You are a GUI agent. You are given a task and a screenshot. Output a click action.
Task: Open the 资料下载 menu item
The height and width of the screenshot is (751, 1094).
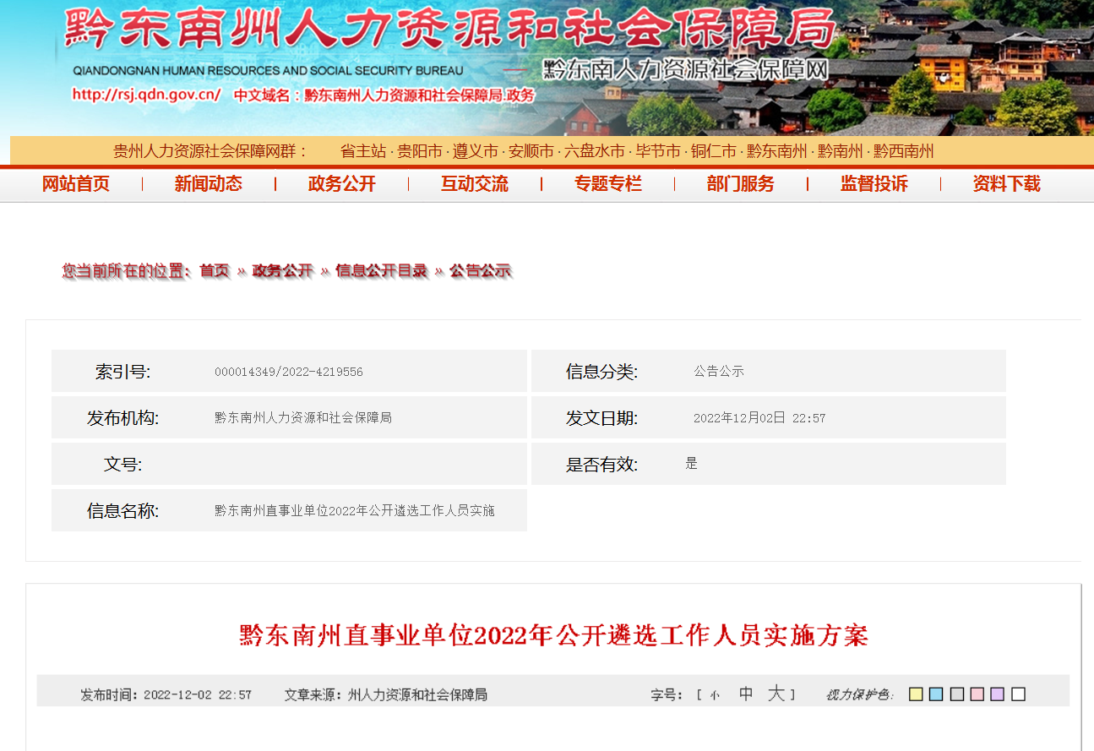click(1007, 184)
